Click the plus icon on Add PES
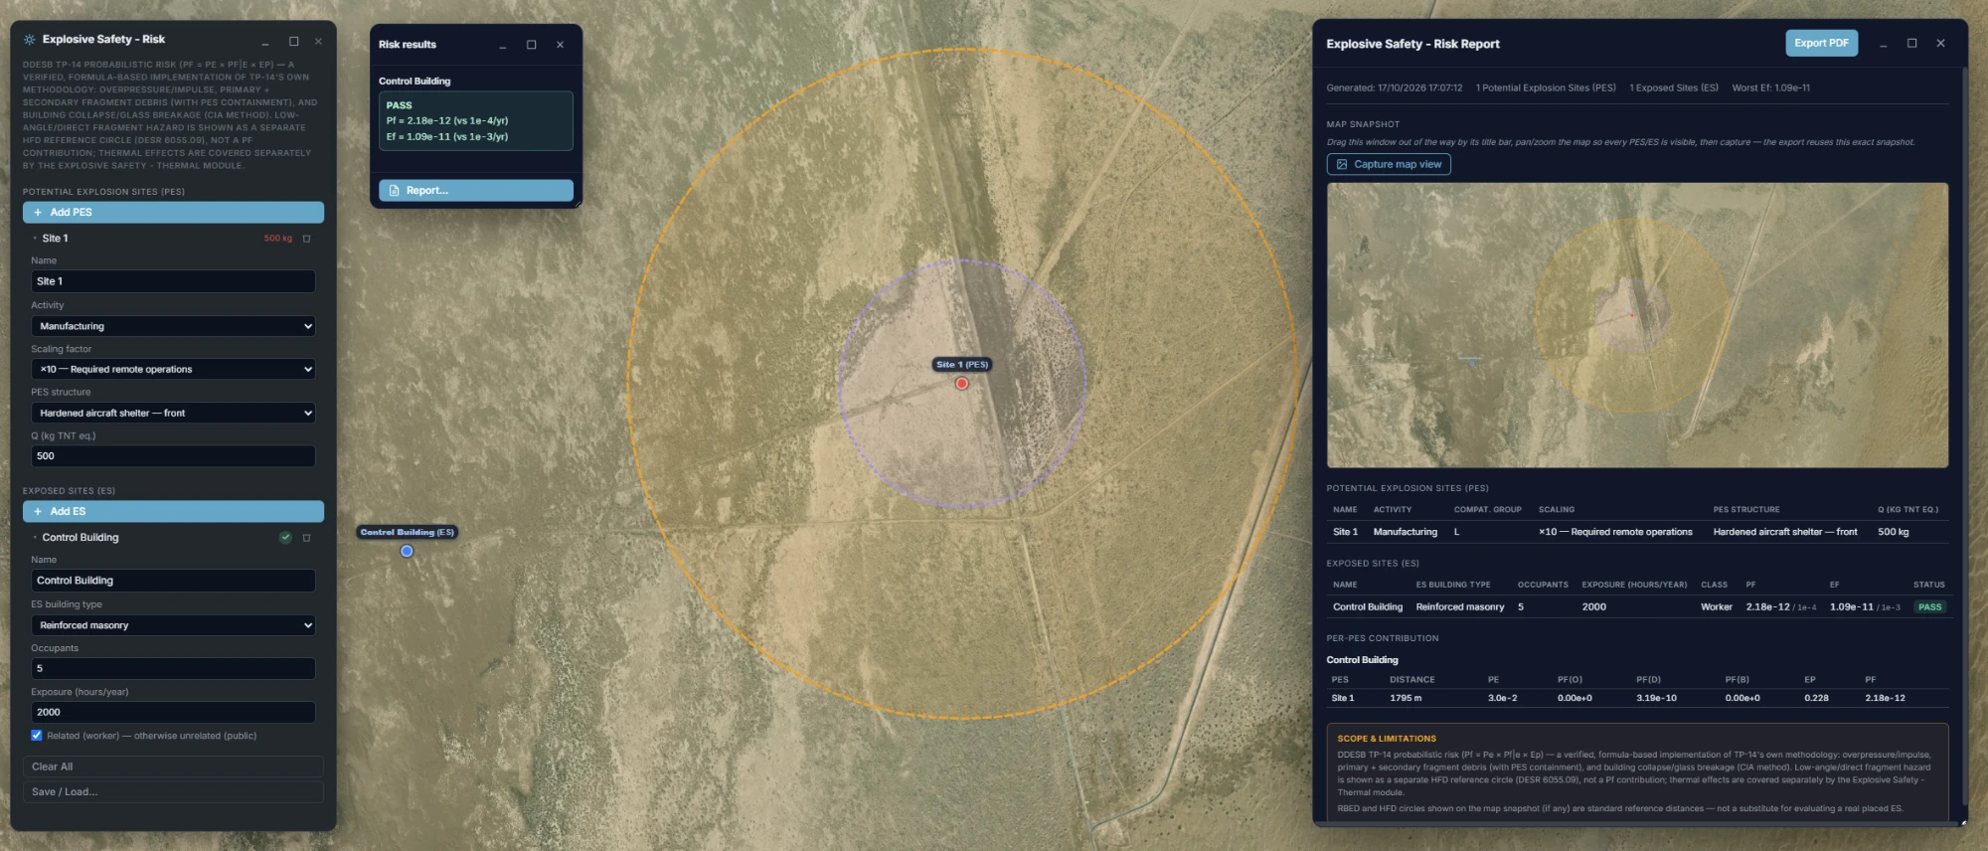This screenshot has width=1988, height=851. coord(38,213)
